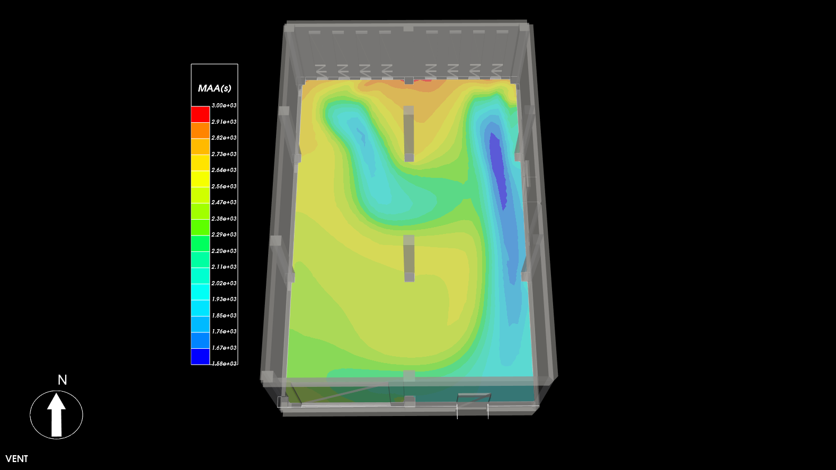Screen dimensions: 836x470
Task: Click the 2.29e+03 legend value label
Action: click(x=224, y=234)
